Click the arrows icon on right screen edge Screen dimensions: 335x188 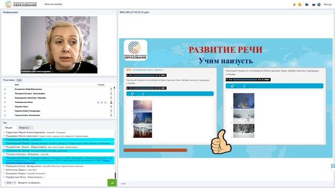pyautogui.click(x=333, y=166)
